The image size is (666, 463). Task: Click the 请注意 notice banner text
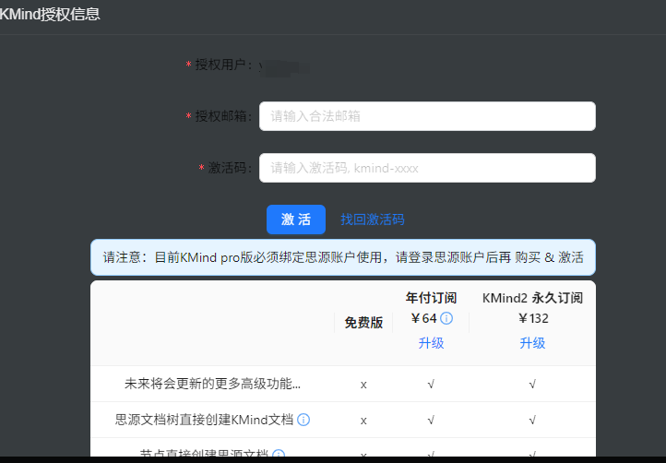coord(343,257)
